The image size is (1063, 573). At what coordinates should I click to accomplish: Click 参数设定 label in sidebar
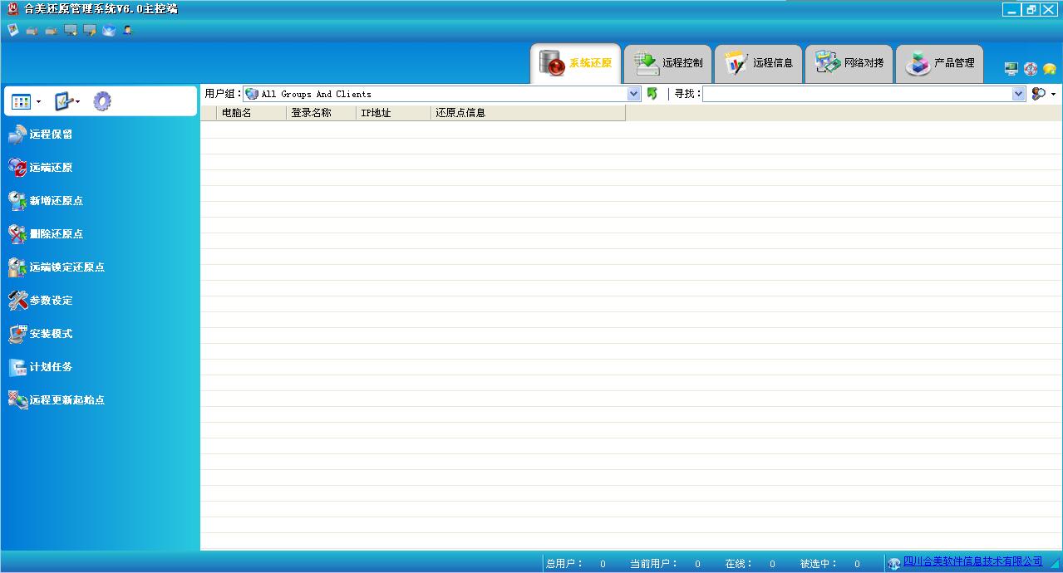52,301
